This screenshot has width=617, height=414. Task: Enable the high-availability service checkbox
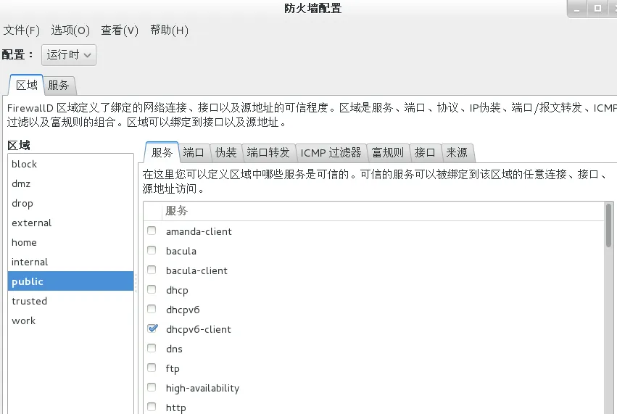pyautogui.click(x=152, y=387)
